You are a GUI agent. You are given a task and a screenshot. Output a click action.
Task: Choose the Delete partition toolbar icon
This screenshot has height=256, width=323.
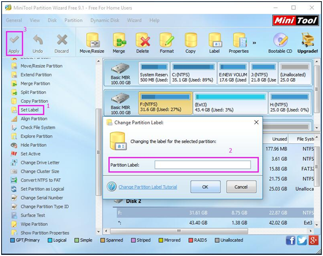(142, 44)
